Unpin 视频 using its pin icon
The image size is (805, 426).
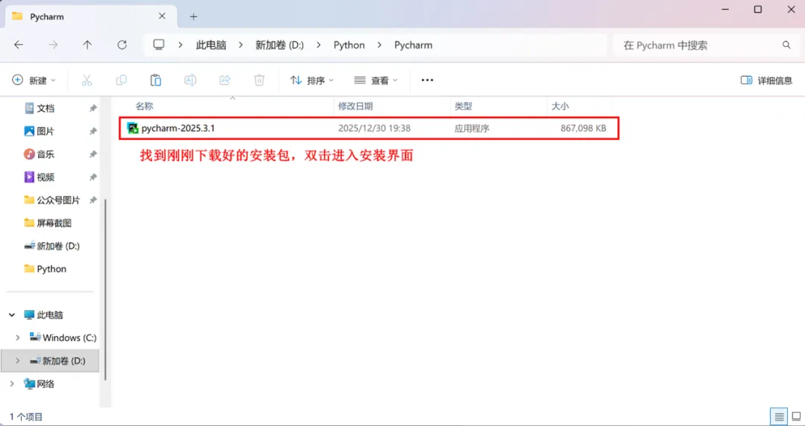coord(93,177)
